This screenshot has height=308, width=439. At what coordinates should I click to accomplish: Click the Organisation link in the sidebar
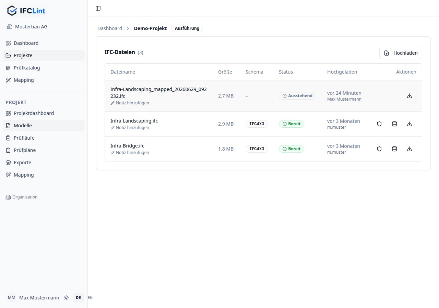[x=22, y=197]
